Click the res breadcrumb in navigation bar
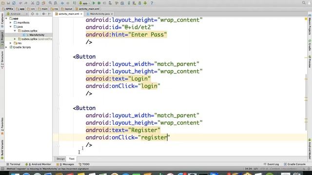 point(55,9)
